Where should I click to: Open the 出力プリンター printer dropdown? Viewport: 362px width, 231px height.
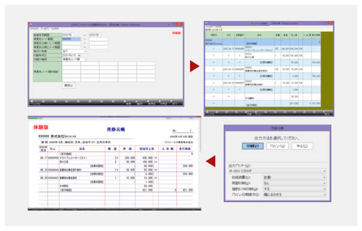point(277,171)
